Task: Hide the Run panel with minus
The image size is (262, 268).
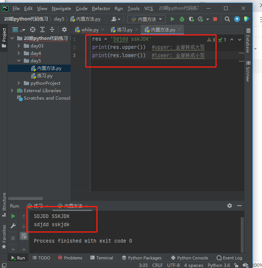Action: pyautogui.click(x=239, y=206)
